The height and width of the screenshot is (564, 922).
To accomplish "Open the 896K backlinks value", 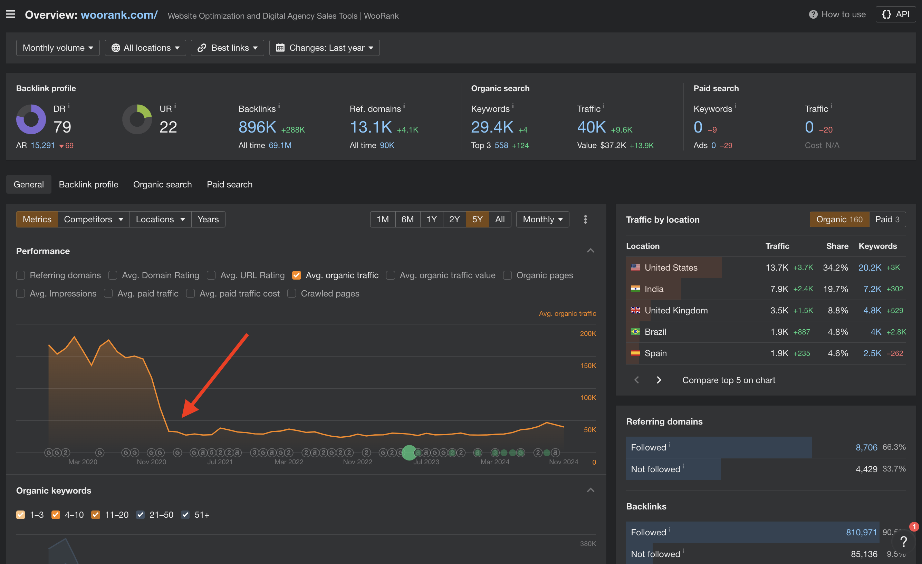I will (257, 127).
